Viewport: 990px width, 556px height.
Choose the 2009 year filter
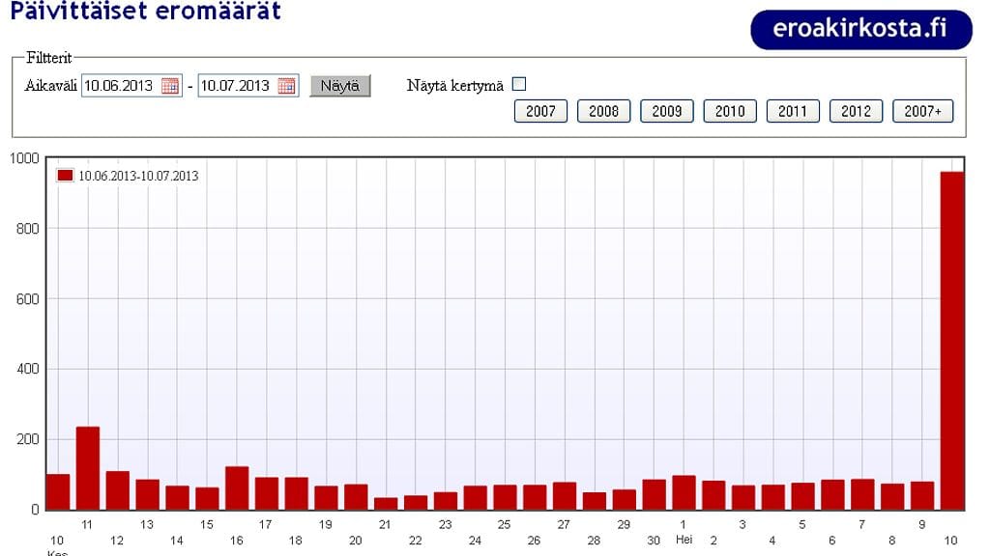(x=666, y=111)
